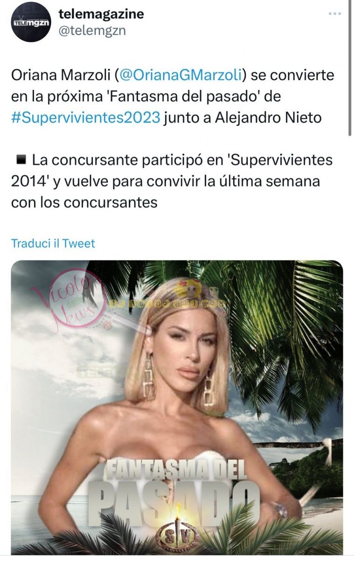The image size is (354, 561).
Task: Open the Fantasma del Pasado tweet image
Action: 177,407
